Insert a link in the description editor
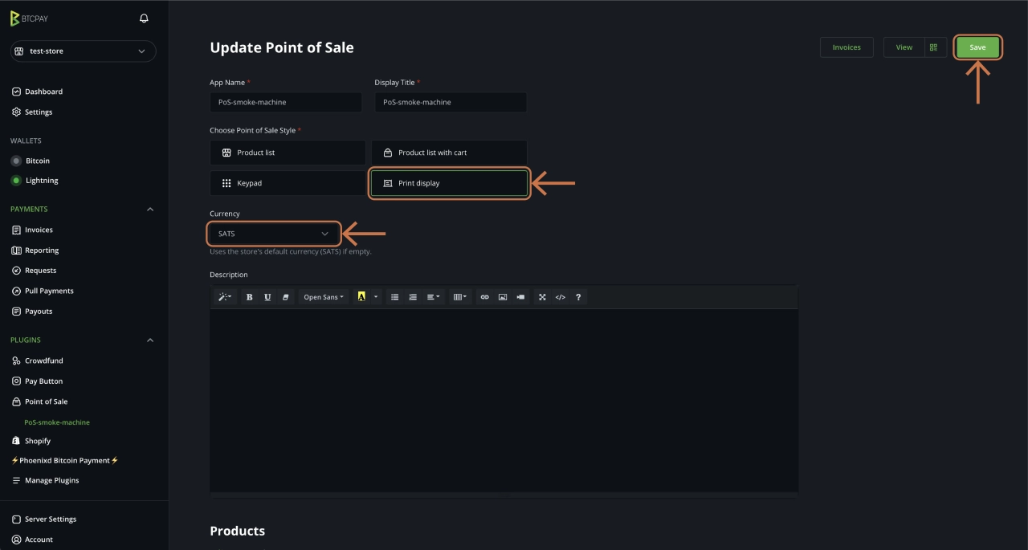The image size is (1028, 550). coord(485,297)
